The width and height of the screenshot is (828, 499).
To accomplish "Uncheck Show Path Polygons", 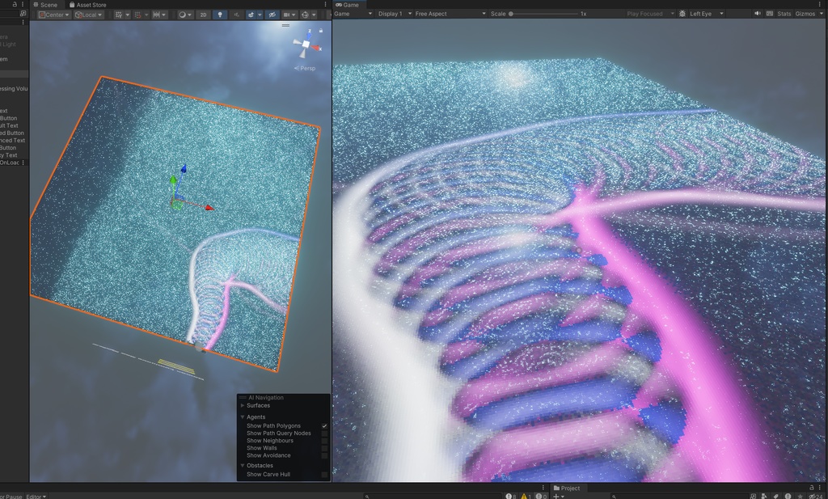I will tap(325, 425).
